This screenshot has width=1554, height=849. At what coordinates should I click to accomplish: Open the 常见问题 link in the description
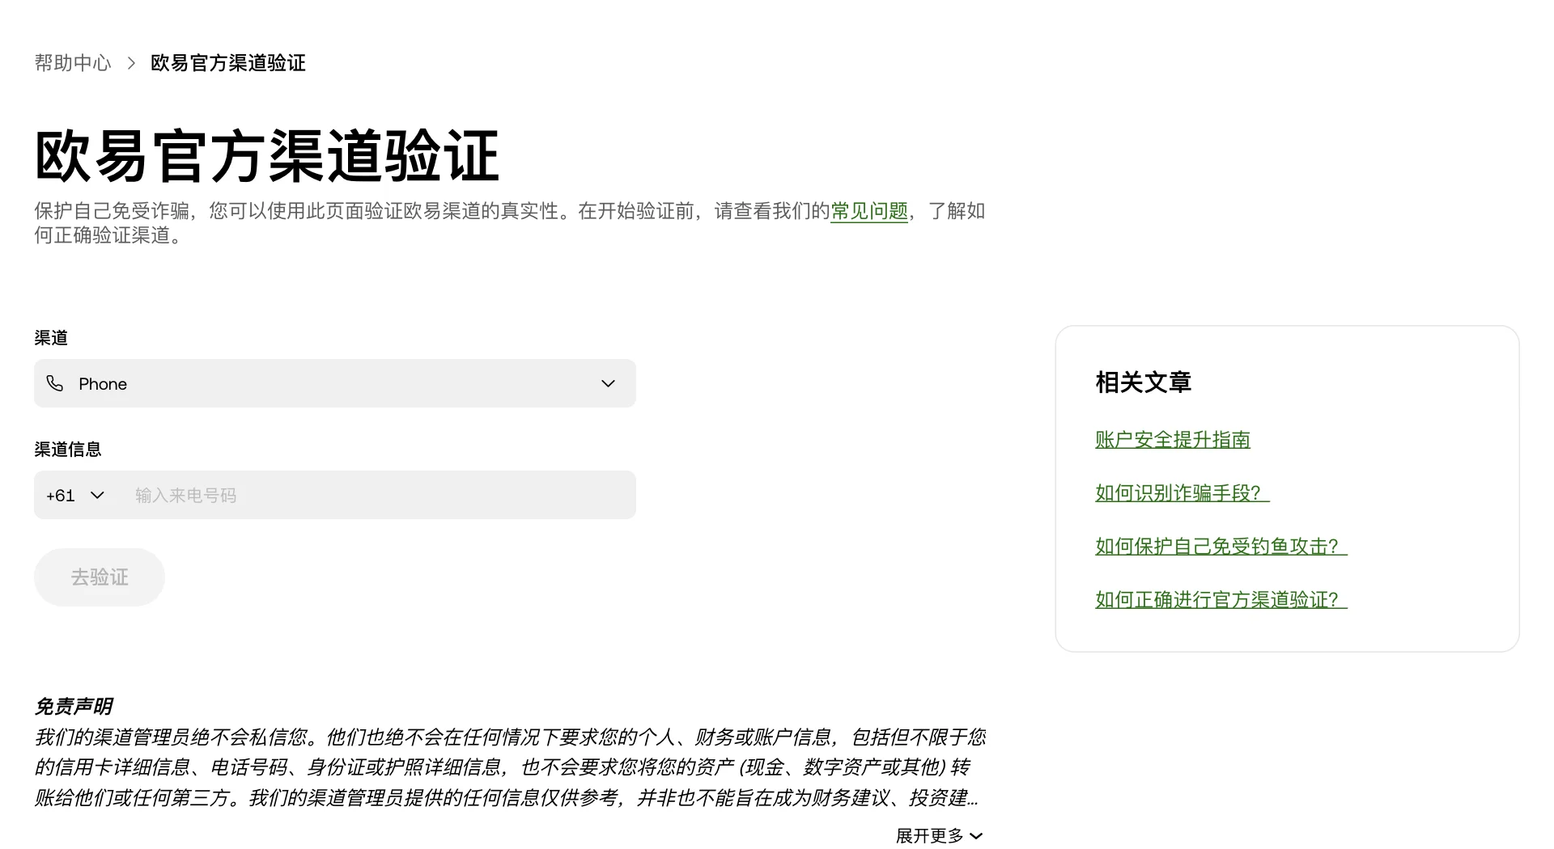(x=869, y=211)
